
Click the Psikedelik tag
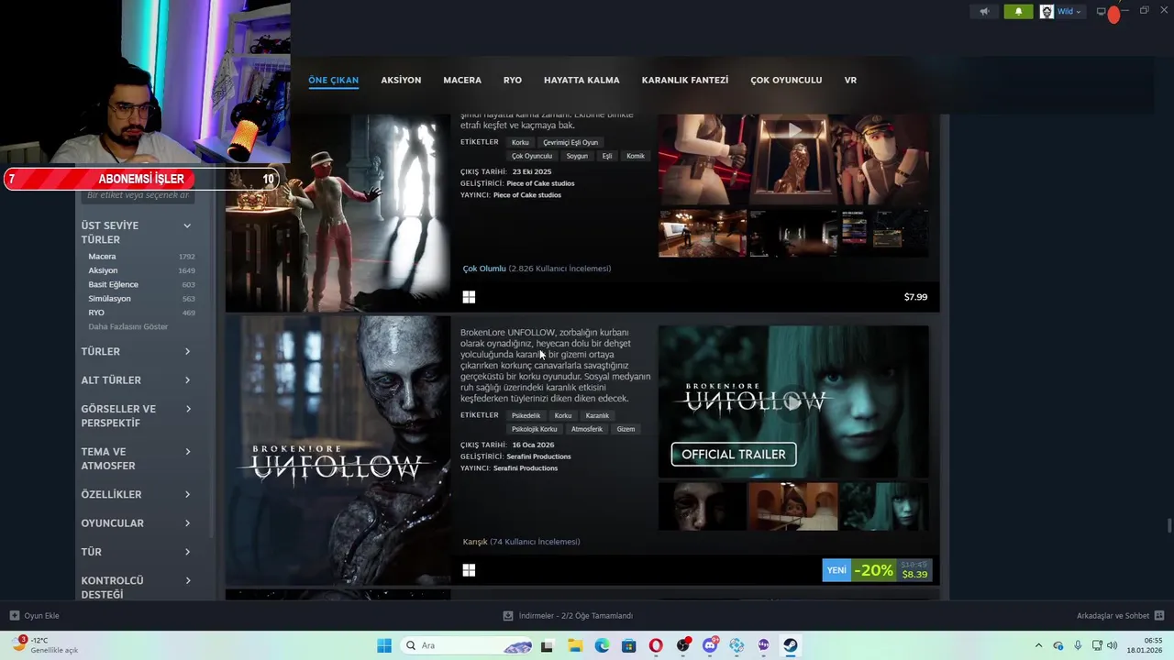[x=526, y=415]
